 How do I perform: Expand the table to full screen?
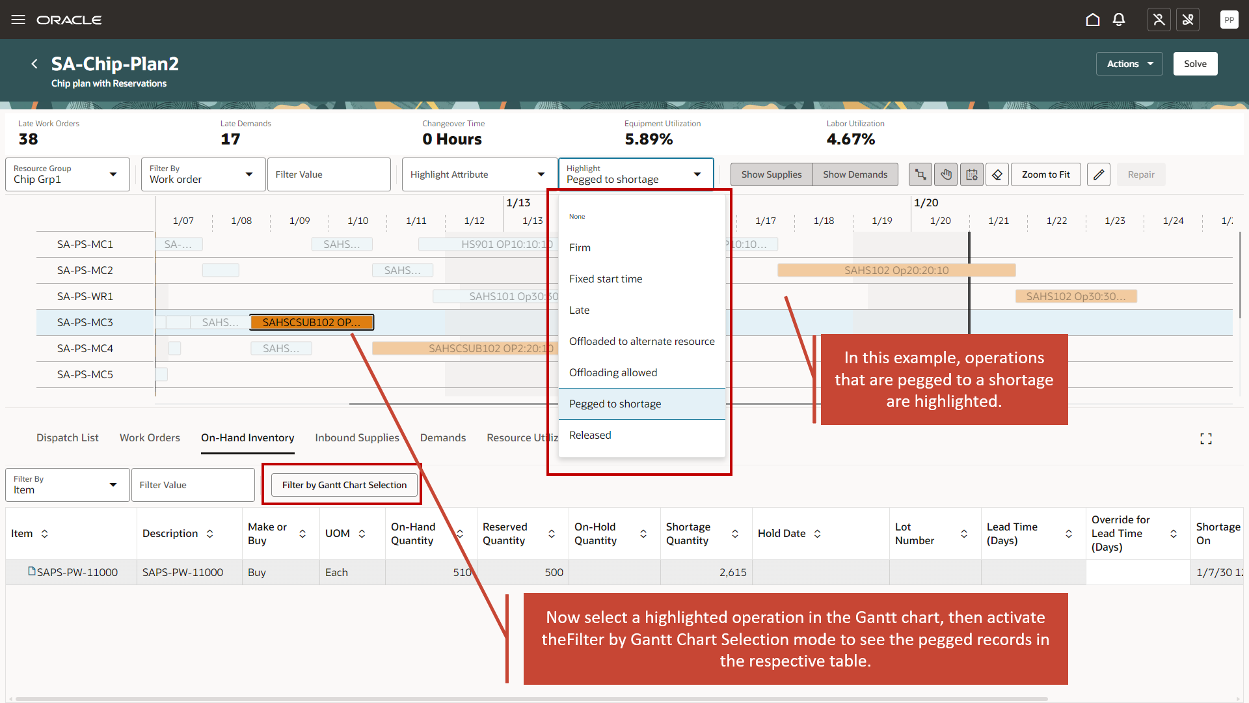tap(1206, 439)
